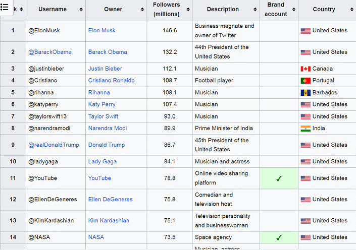Open the Narendra Modi link
The height and width of the screenshot is (250, 356).
point(108,128)
